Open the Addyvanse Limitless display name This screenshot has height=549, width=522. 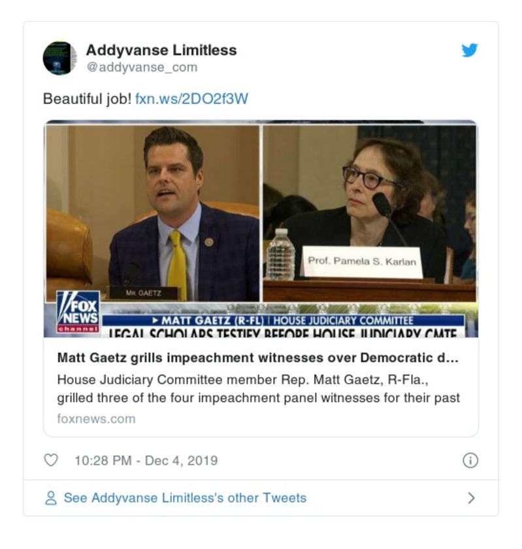click(x=161, y=50)
